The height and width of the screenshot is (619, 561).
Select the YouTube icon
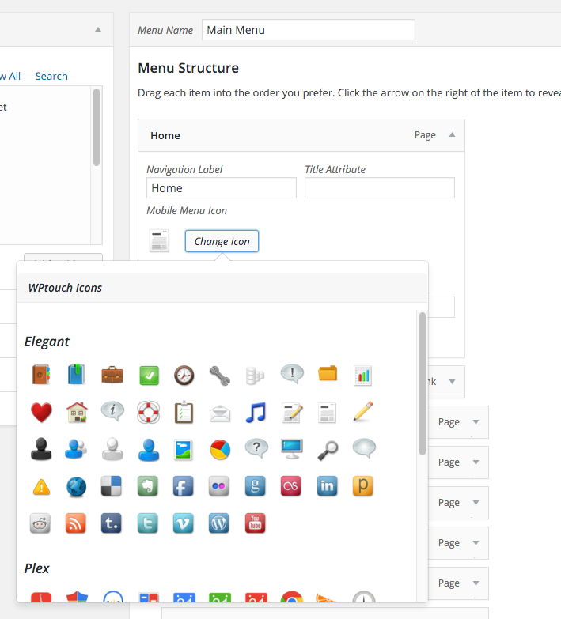[256, 523]
